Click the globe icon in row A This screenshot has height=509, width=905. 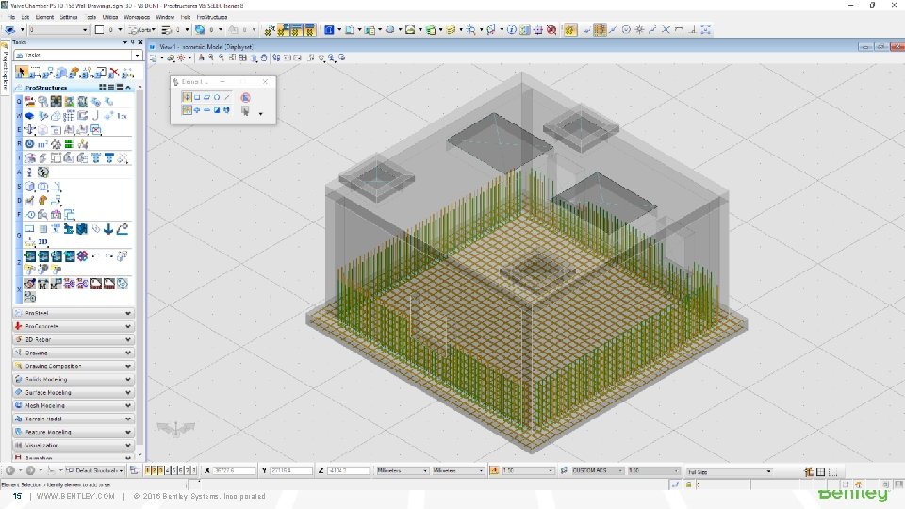pos(42,172)
